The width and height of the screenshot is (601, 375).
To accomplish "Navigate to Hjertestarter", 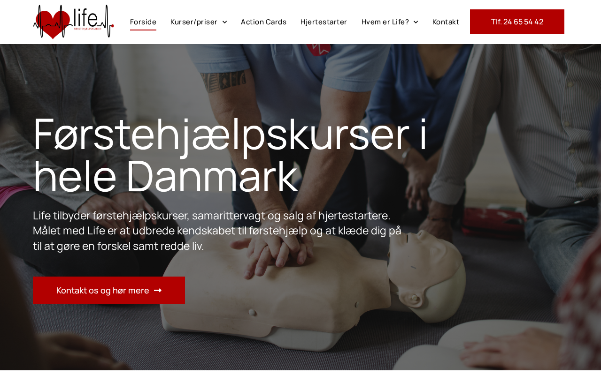I will pos(324,22).
